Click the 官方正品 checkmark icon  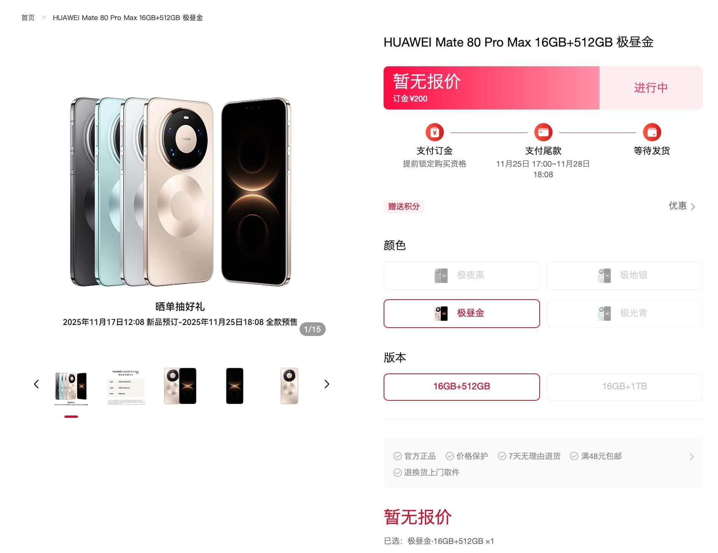[x=397, y=456]
